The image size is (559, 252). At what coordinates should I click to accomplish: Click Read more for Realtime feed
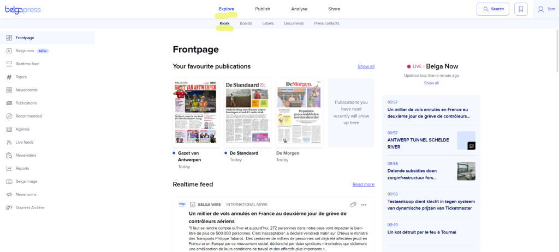point(364,185)
